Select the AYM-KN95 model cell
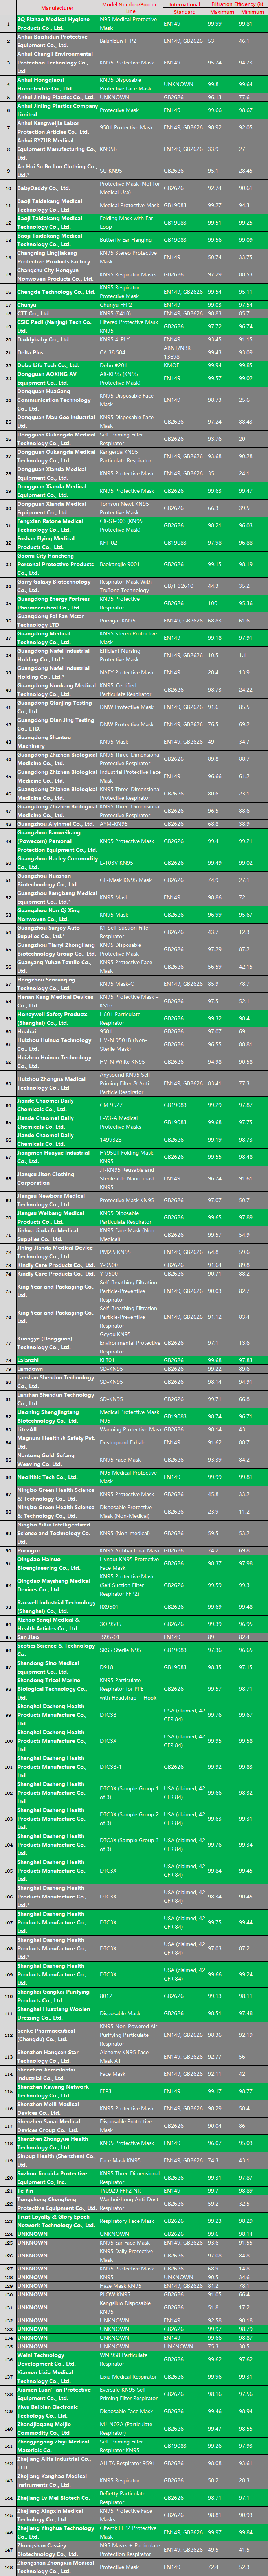The height and width of the screenshot is (2576, 268). 130,824
